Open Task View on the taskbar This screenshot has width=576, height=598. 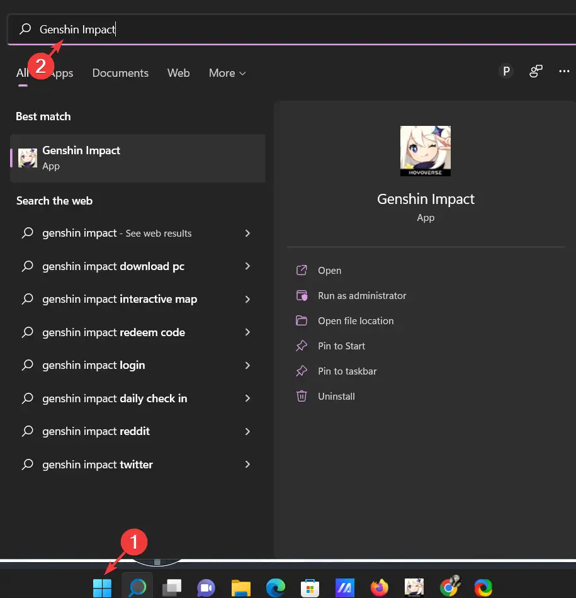click(171, 588)
